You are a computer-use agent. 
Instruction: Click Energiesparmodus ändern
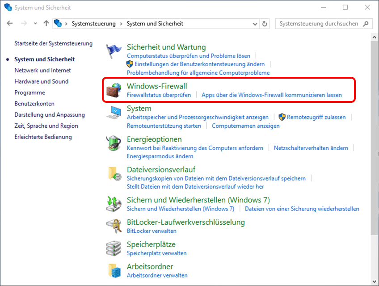[160, 156]
